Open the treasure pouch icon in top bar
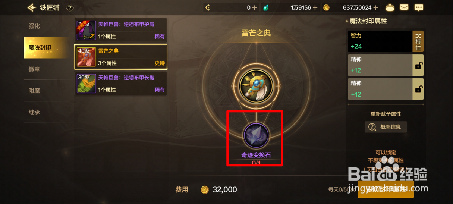The height and width of the screenshot is (204, 453). tap(390, 7)
